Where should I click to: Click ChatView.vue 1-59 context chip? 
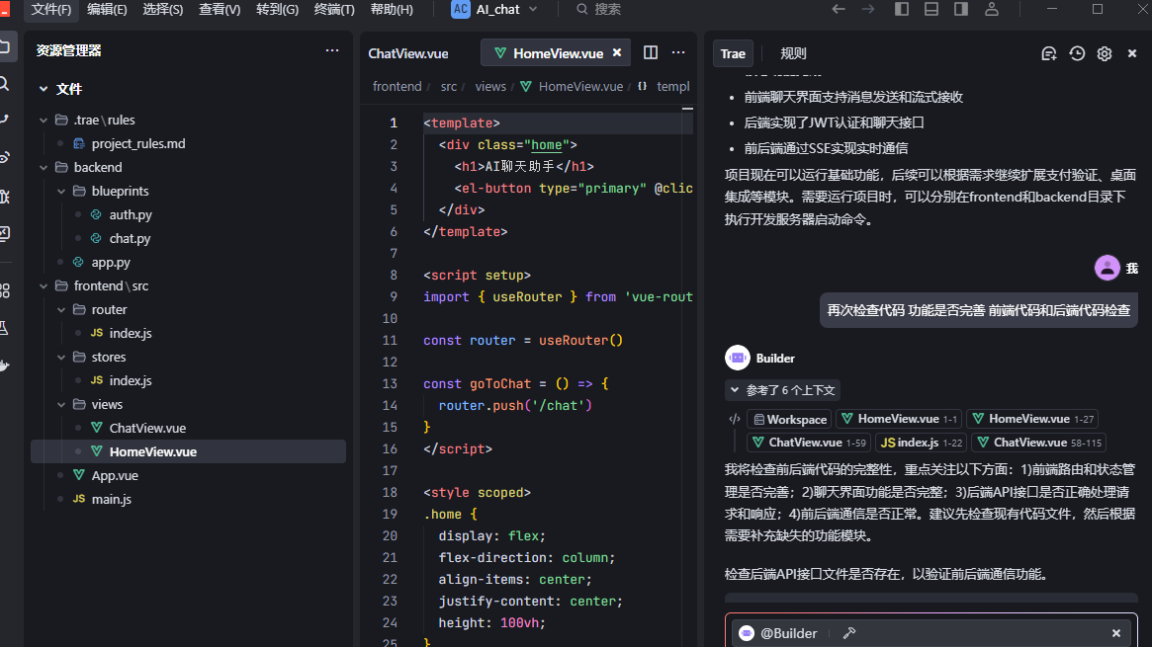pyautogui.click(x=809, y=443)
